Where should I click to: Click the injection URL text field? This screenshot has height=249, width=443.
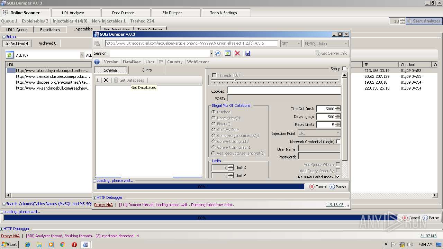point(191,44)
